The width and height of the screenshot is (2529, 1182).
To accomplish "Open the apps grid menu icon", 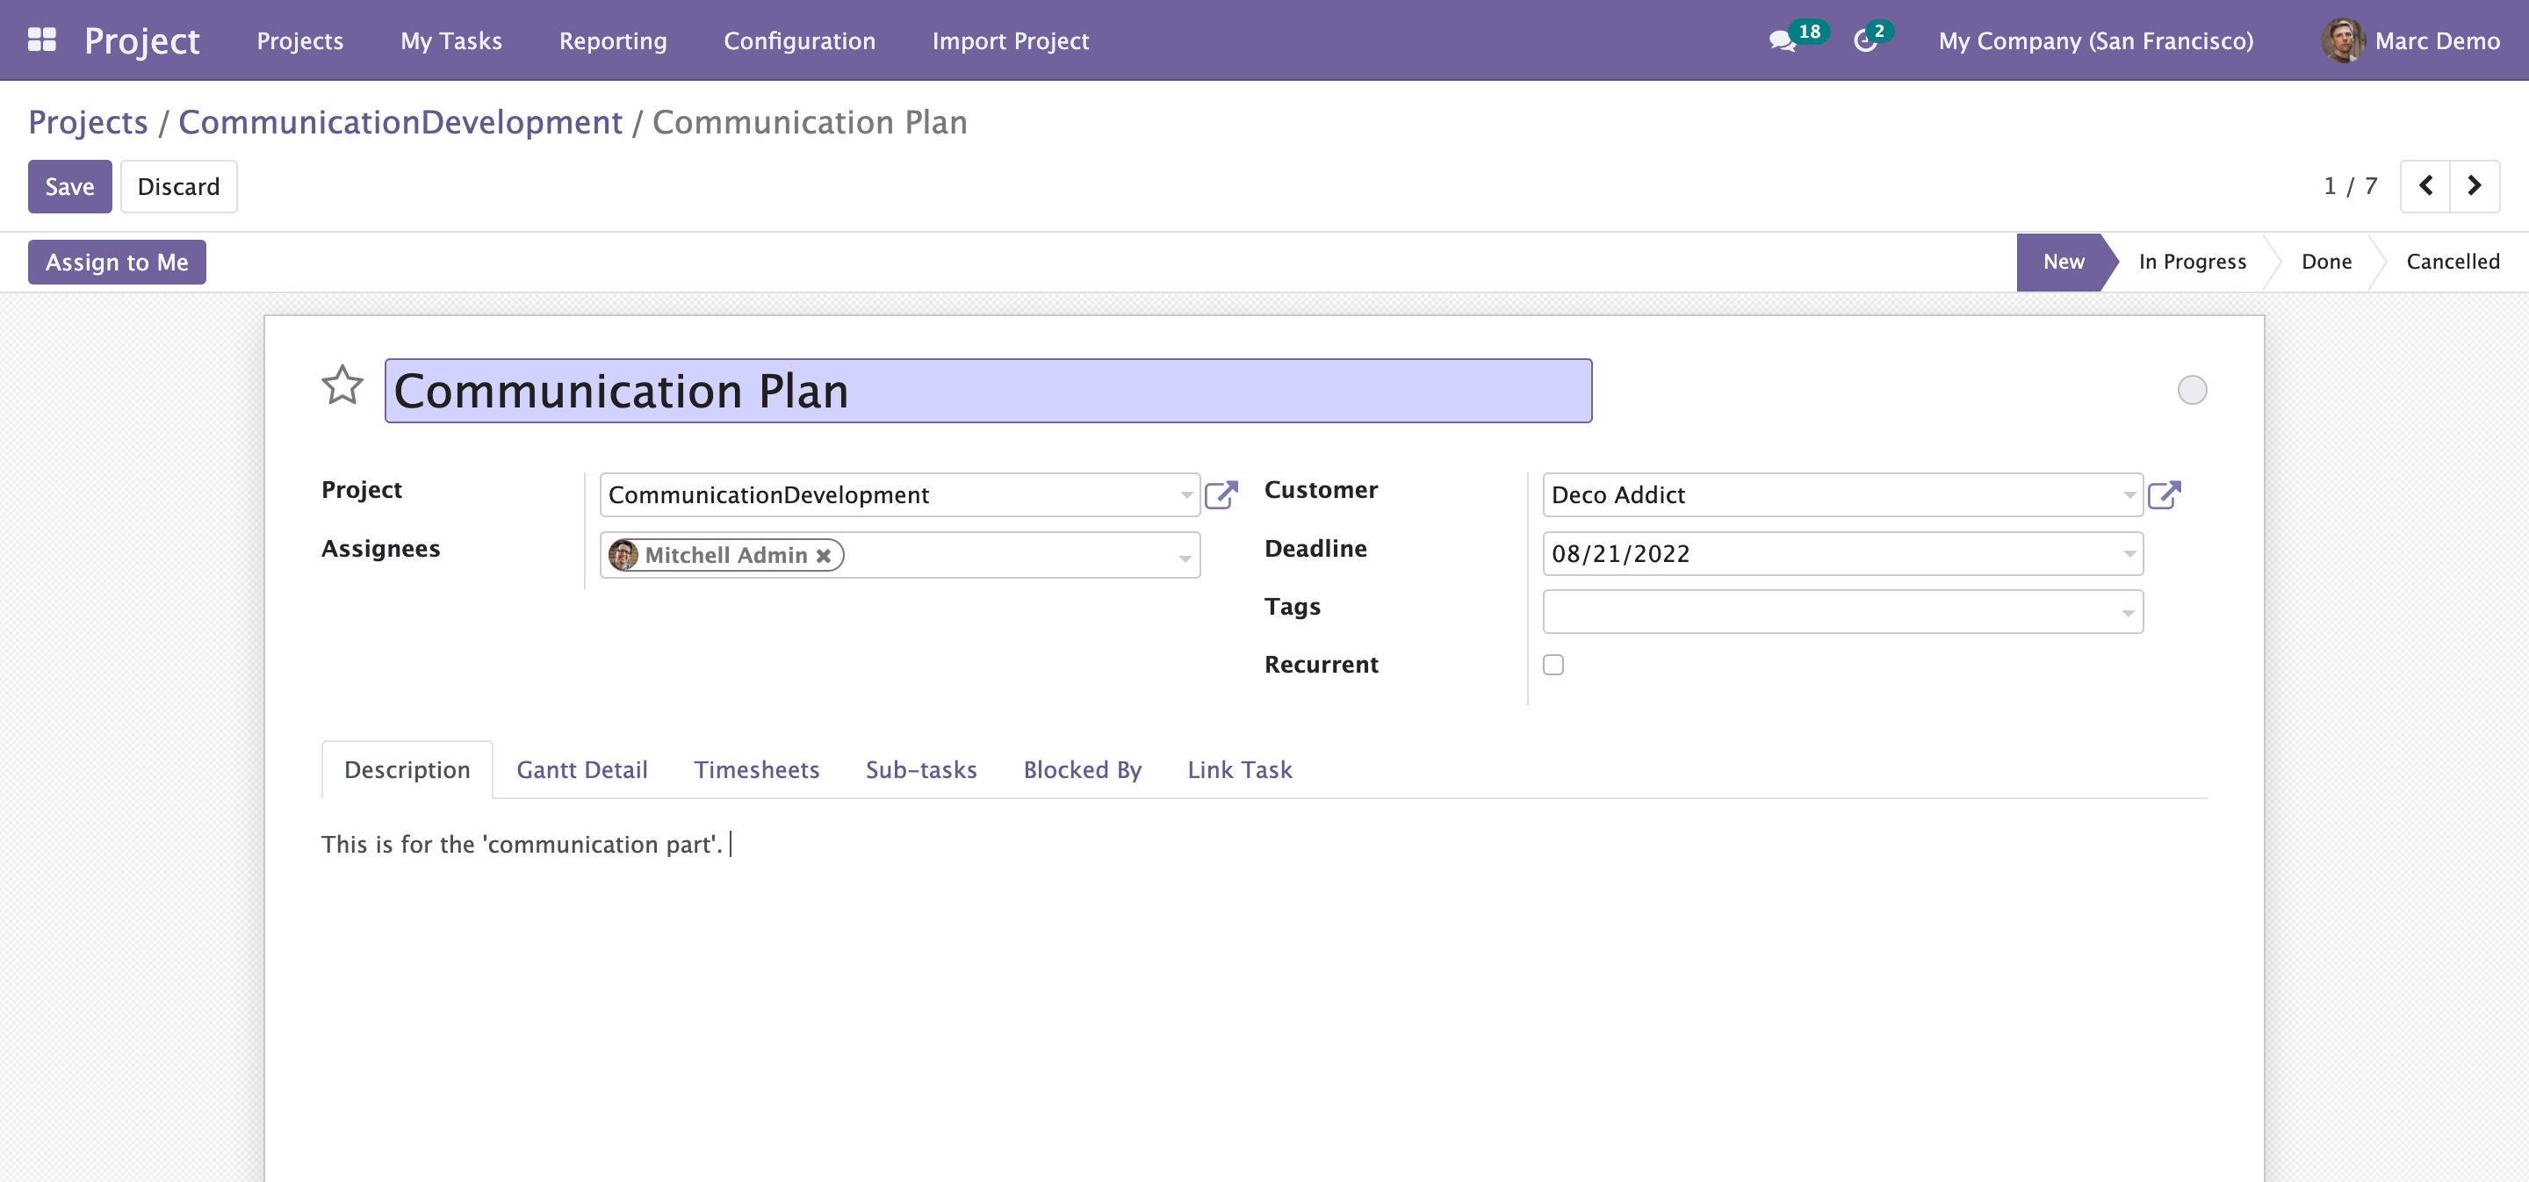I will pyautogui.click(x=41, y=40).
